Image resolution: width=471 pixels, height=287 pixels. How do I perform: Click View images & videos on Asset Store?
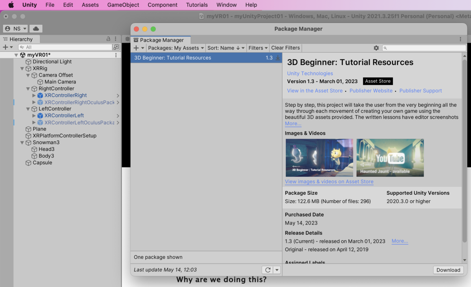(329, 182)
